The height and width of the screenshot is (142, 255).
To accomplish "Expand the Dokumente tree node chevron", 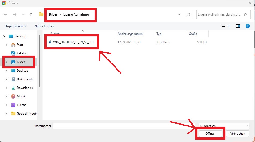I will click(x=6, y=79).
